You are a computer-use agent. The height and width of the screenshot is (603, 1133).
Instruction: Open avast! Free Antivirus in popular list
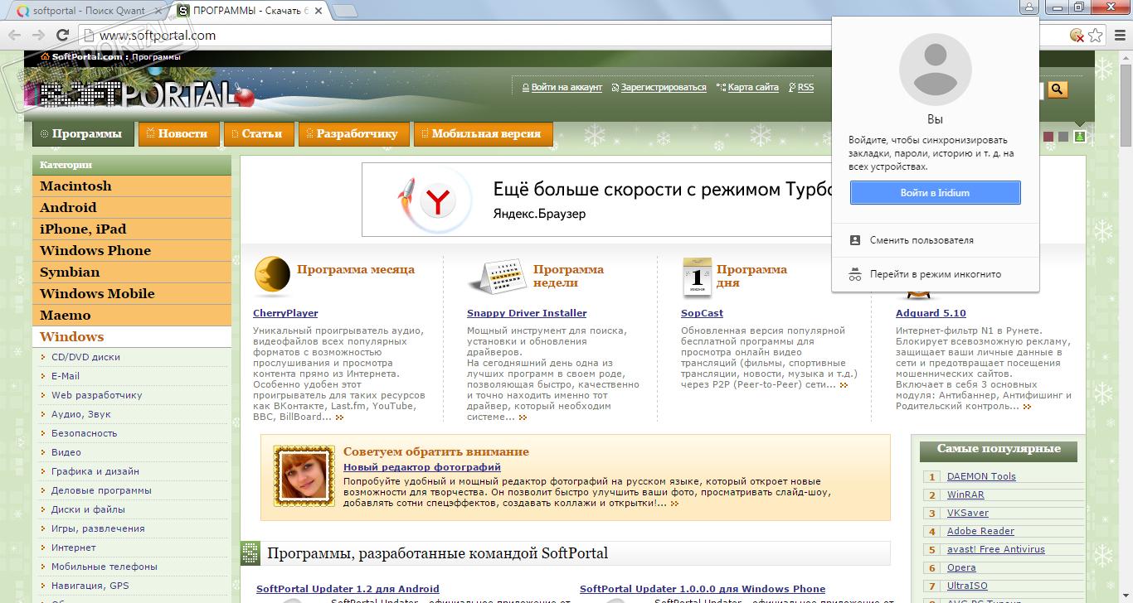(x=996, y=549)
